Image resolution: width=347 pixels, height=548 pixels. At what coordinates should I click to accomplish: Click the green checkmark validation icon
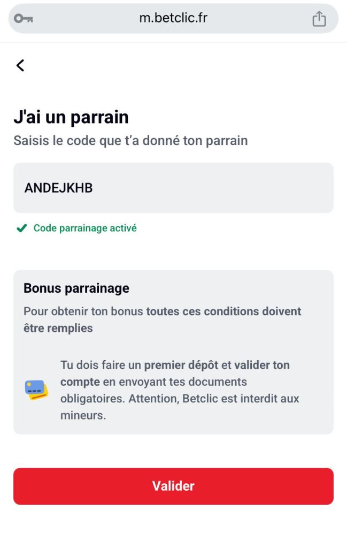[21, 229]
